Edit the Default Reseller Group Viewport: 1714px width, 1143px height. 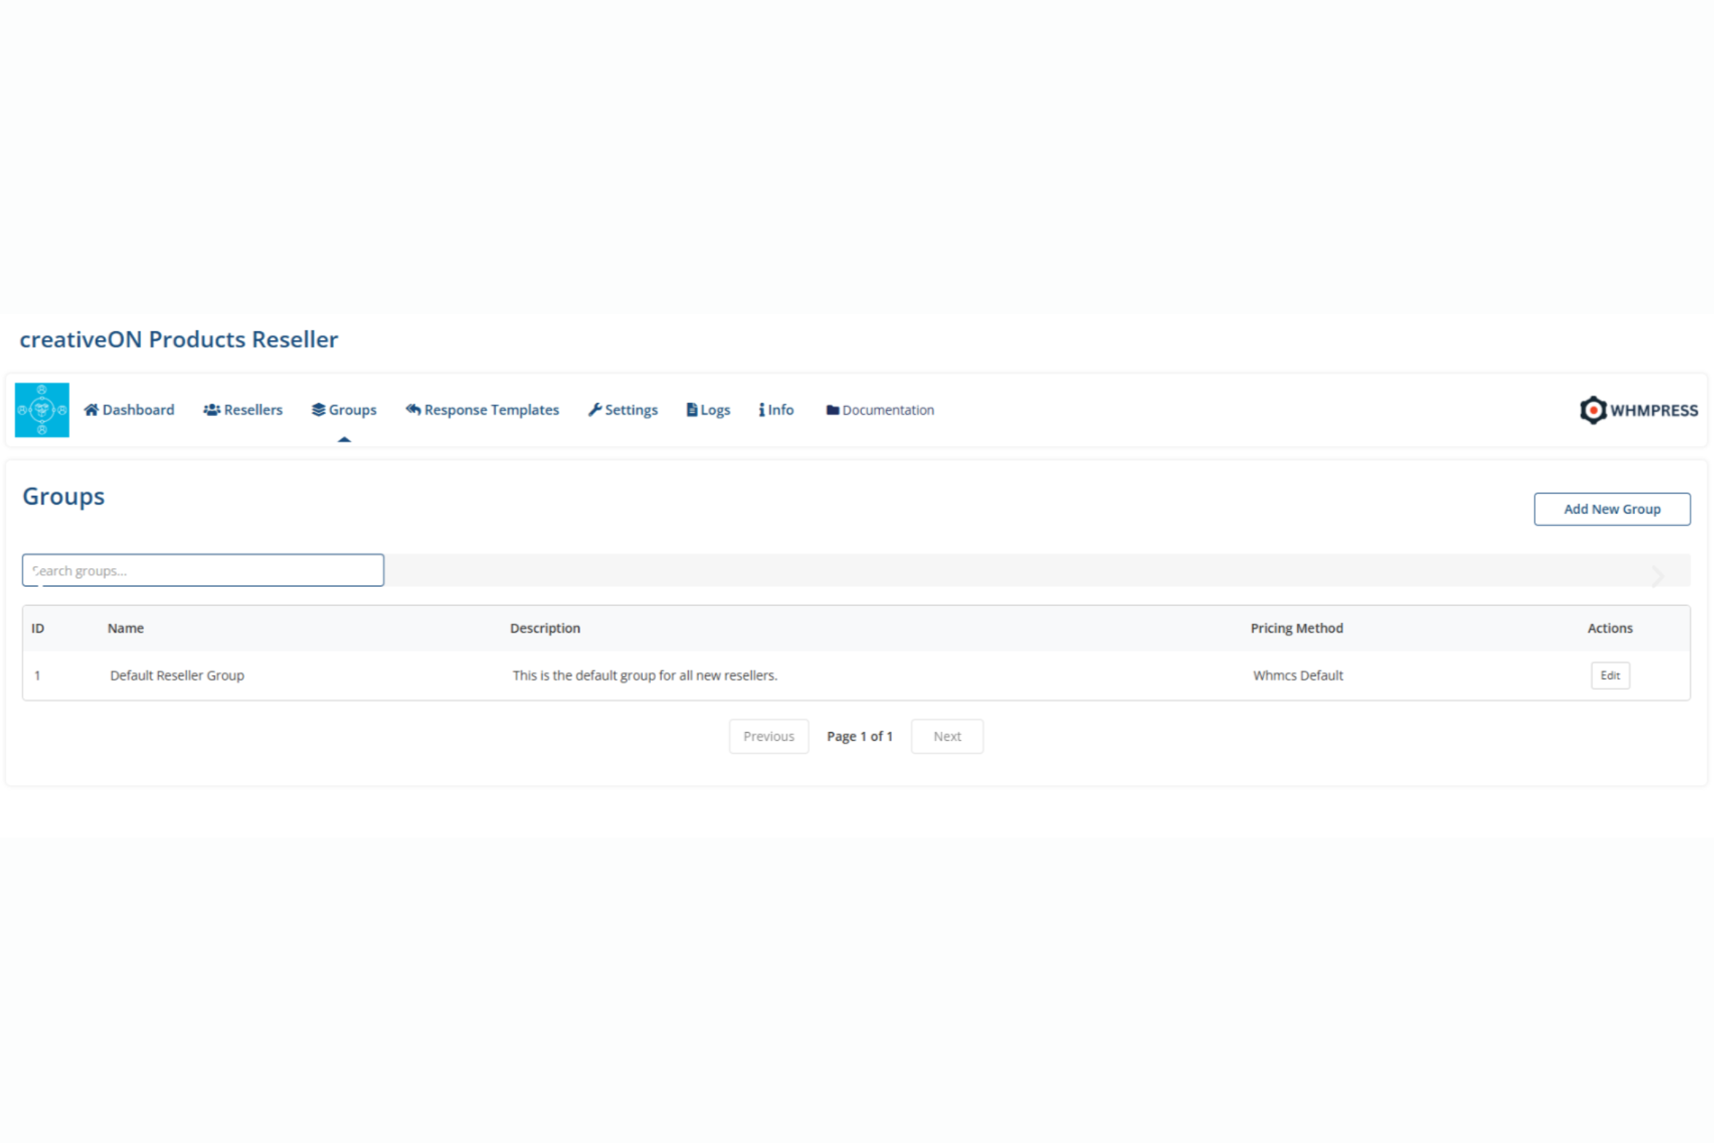tap(1609, 675)
